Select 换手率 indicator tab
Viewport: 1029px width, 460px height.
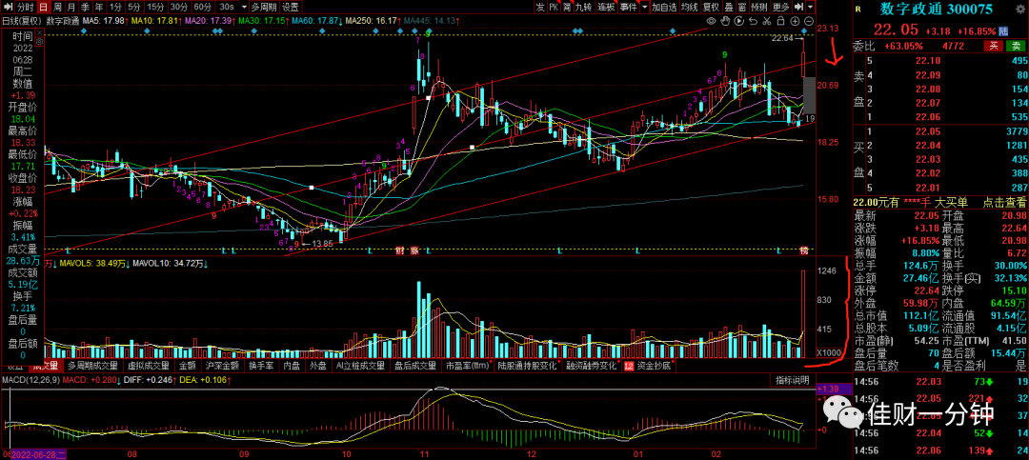(x=260, y=365)
